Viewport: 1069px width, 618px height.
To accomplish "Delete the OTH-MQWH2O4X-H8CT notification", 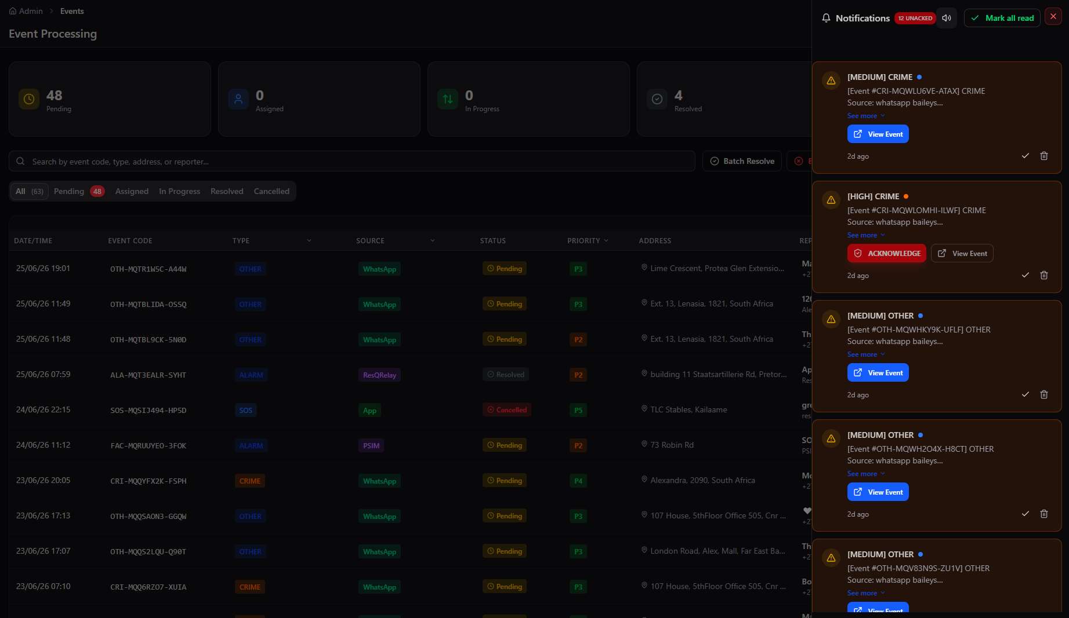I will click(x=1044, y=514).
